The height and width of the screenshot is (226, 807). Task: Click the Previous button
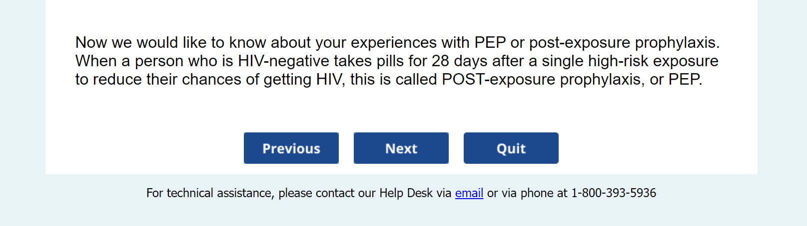[x=291, y=148]
